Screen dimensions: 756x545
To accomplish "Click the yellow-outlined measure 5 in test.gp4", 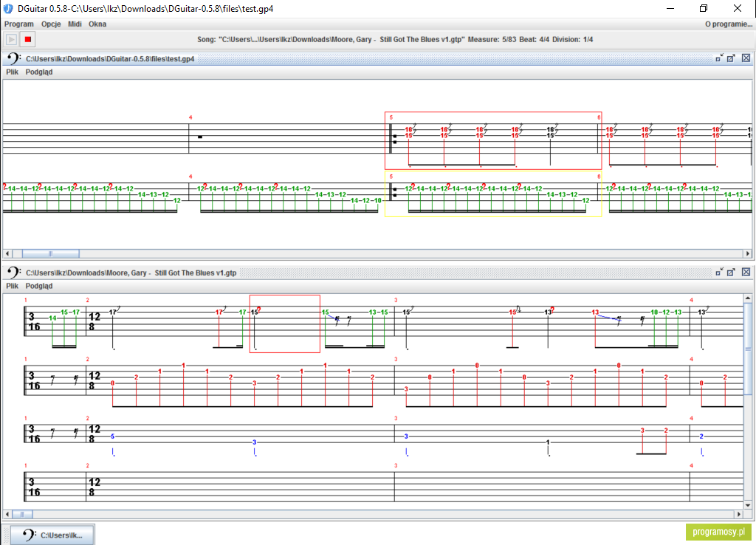I will [493, 194].
